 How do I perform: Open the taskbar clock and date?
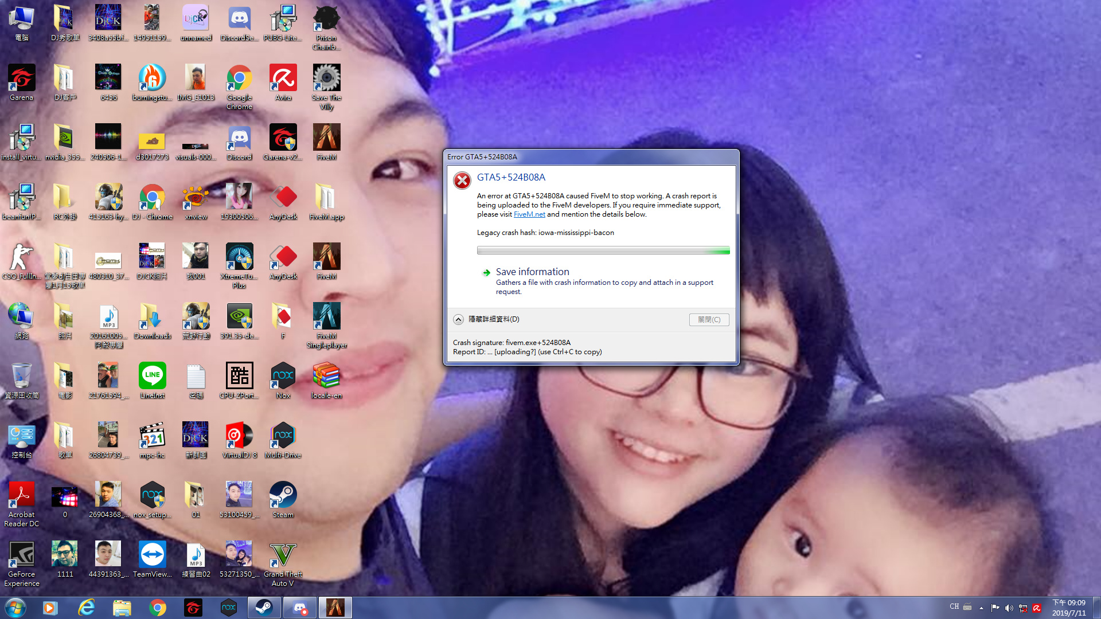pyautogui.click(x=1068, y=608)
